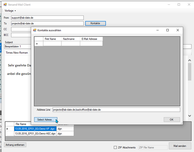The image size is (194, 152).
Task: Confirm with the OK button
Action: (x=172, y=120)
